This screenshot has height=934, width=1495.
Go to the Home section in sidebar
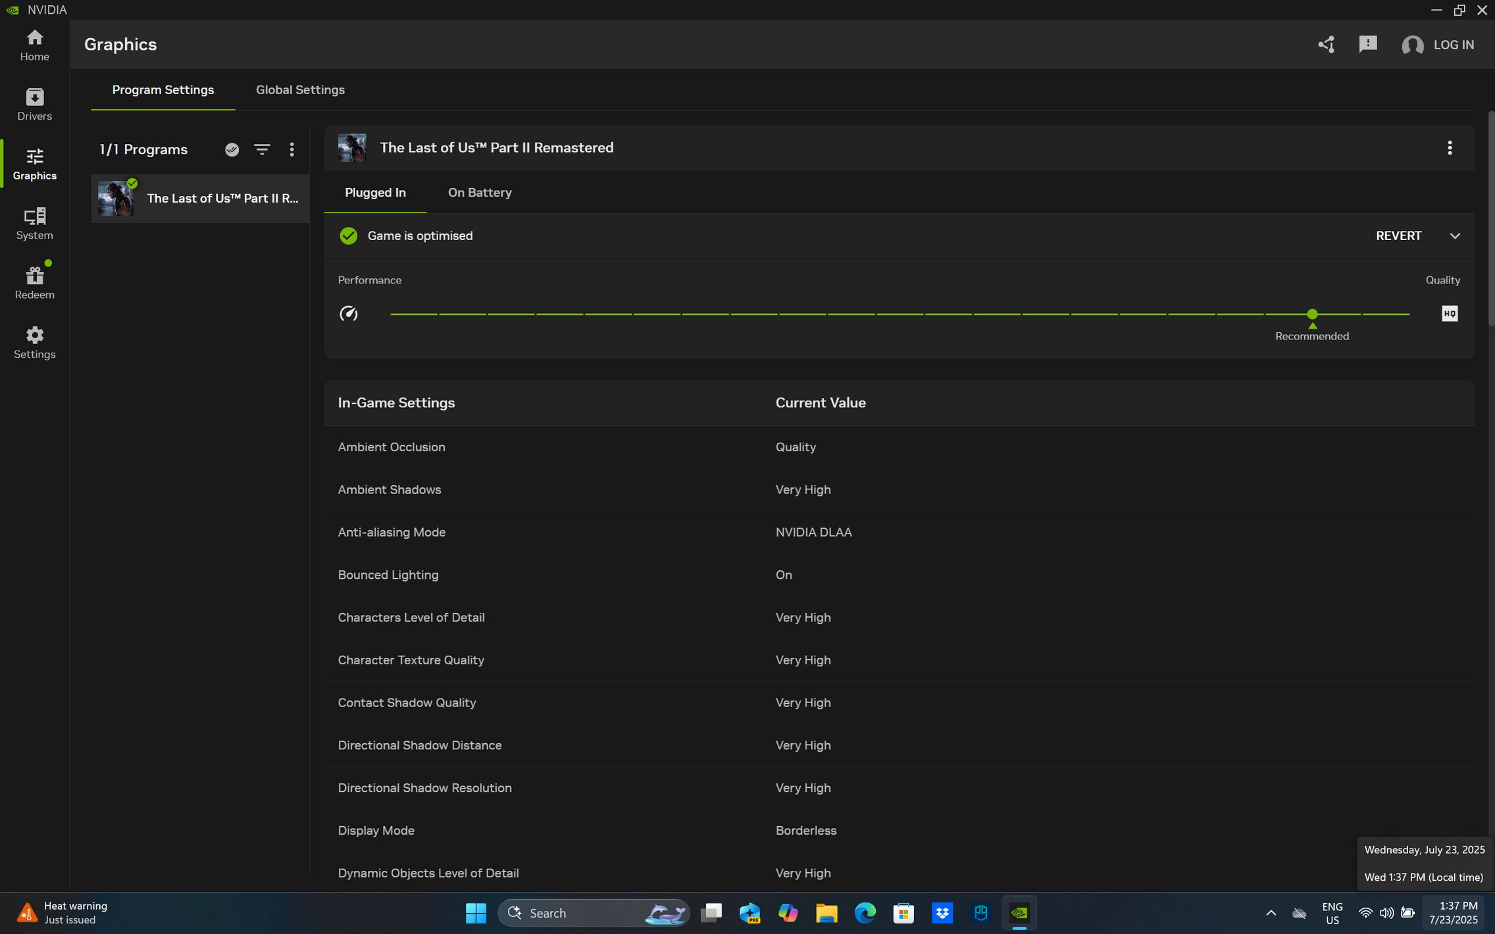[x=34, y=45]
